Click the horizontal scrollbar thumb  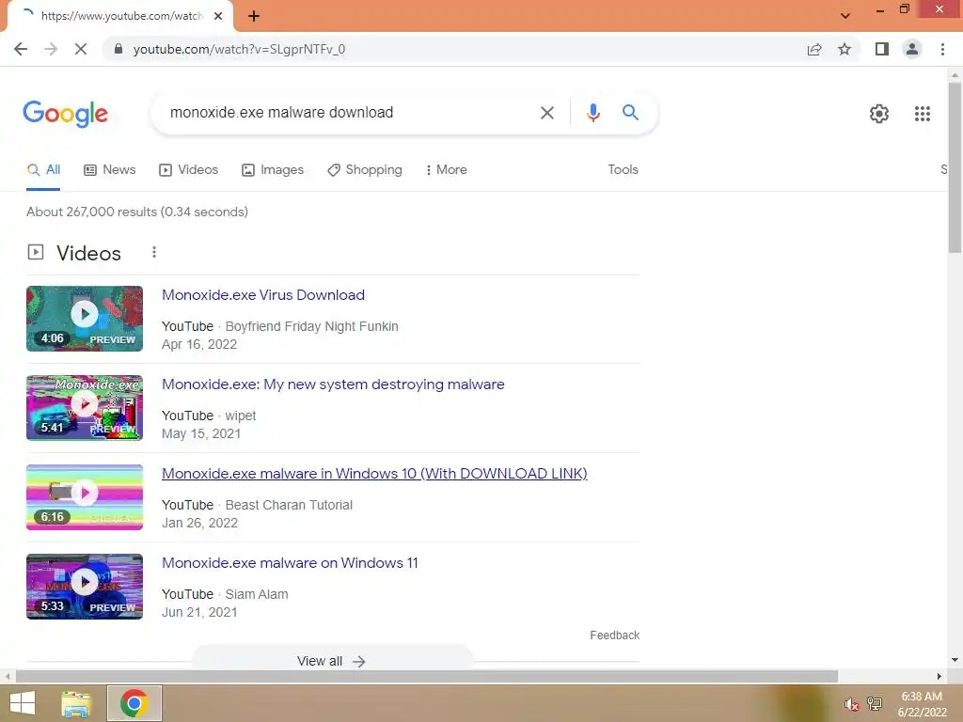427,676
